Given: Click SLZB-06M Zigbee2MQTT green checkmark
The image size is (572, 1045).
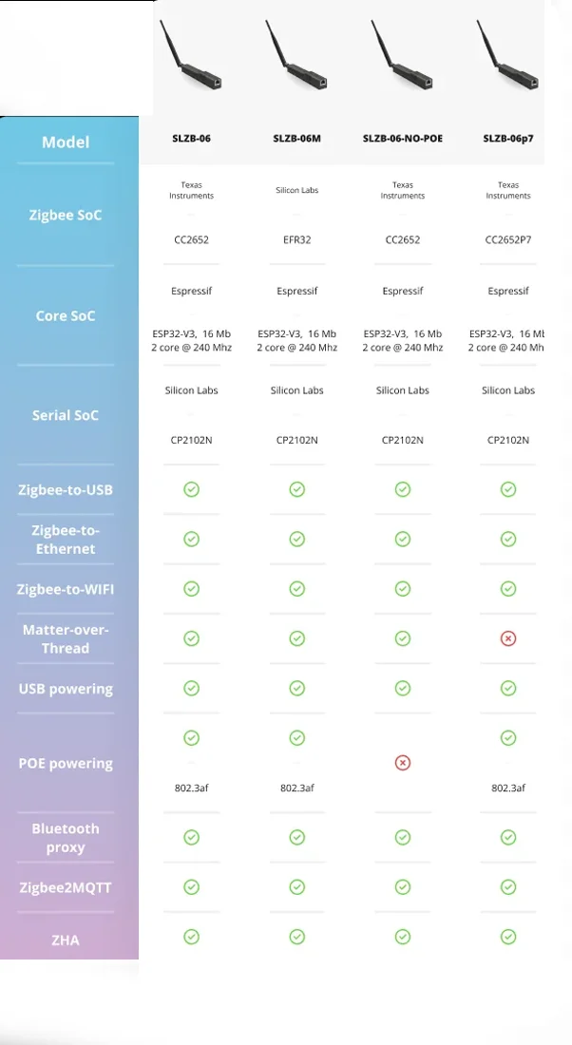Looking at the screenshot, I should 296,887.
